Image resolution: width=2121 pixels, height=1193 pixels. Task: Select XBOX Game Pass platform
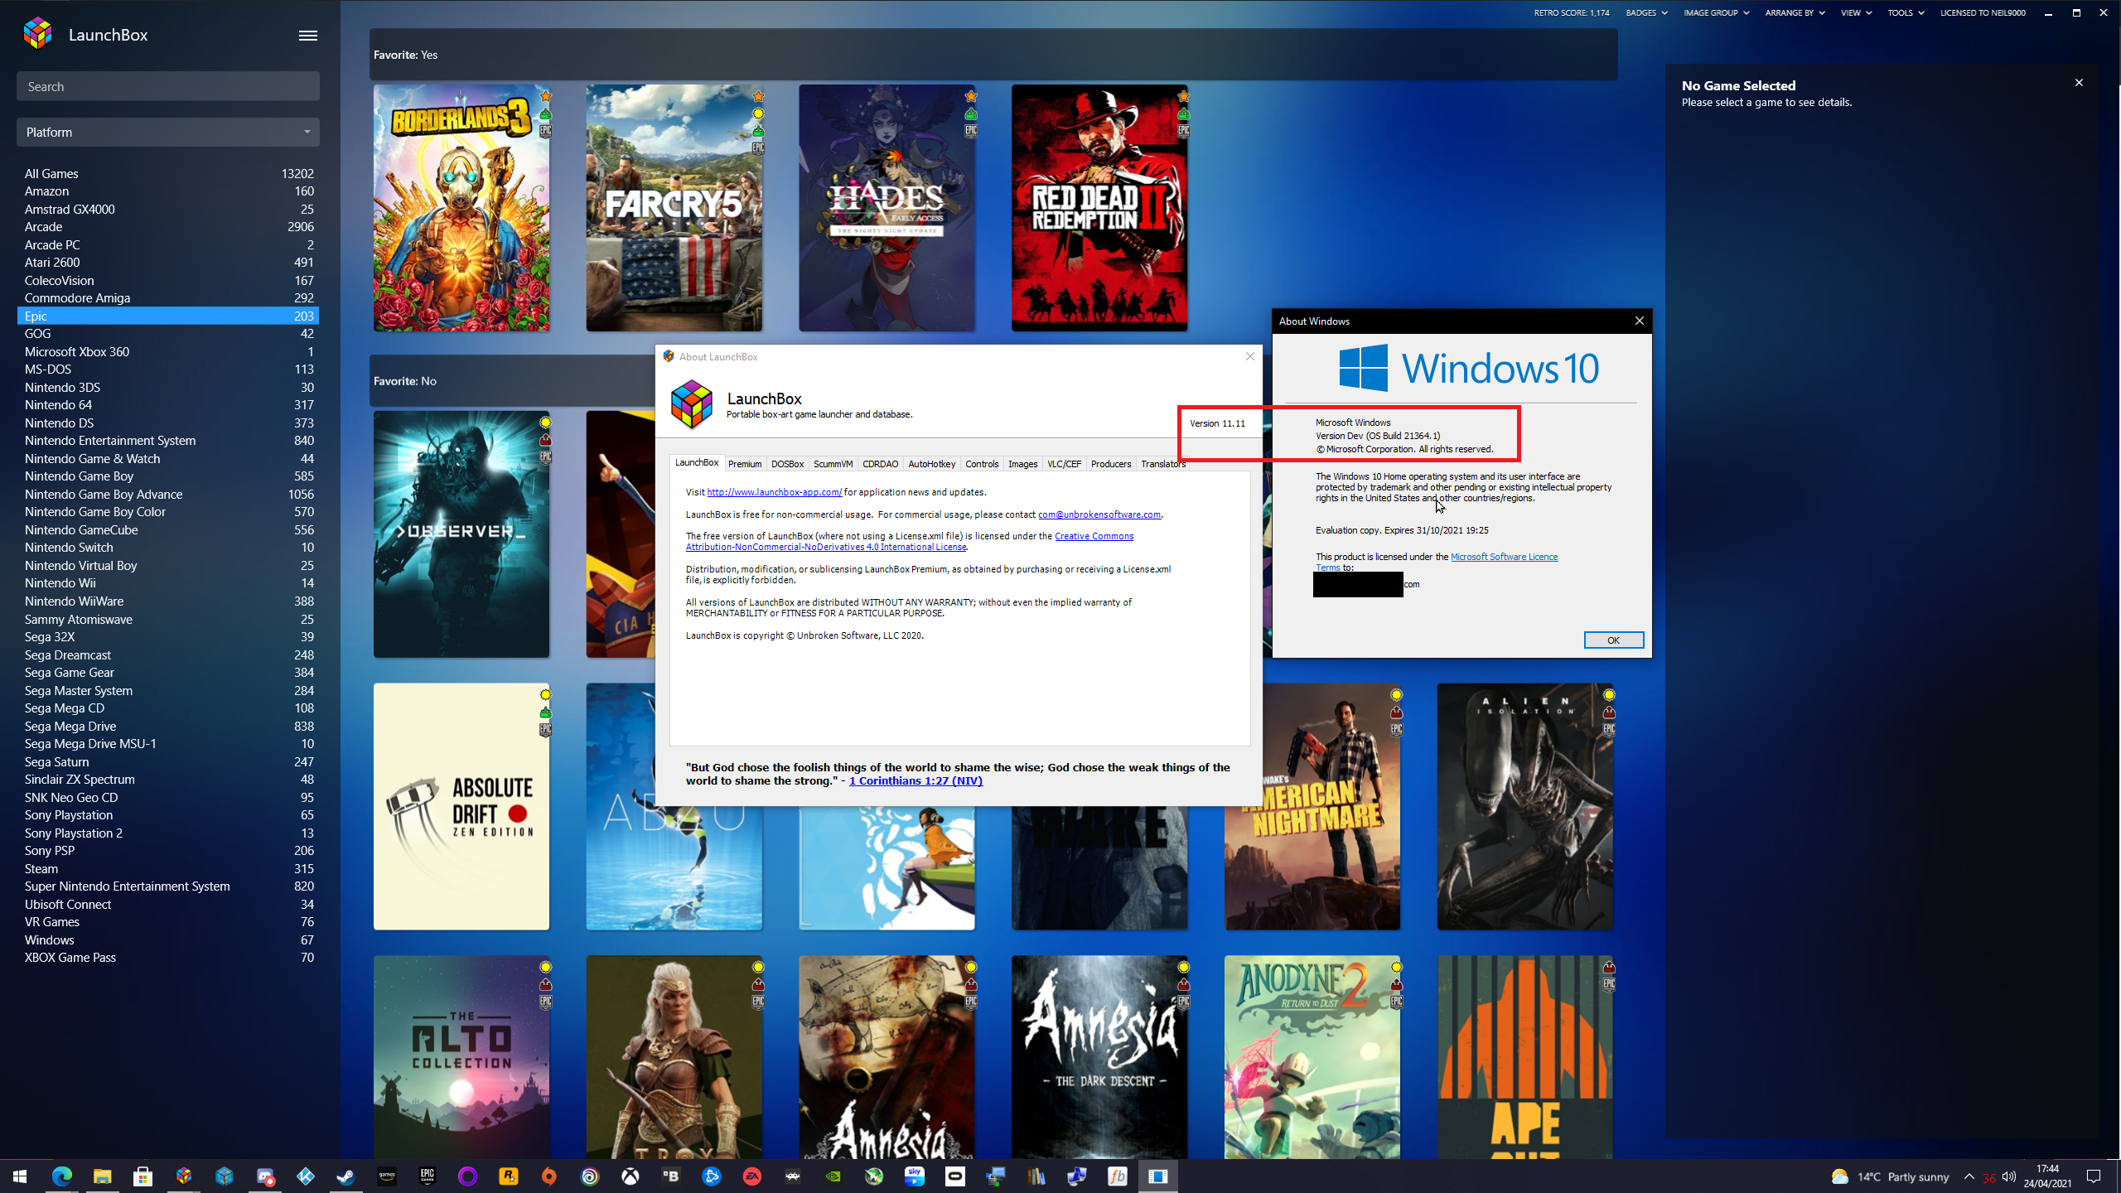(x=168, y=957)
